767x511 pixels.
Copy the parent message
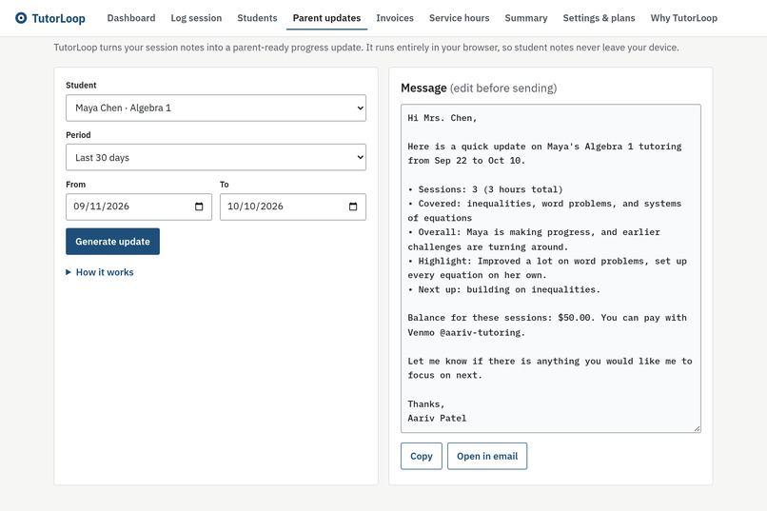click(x=422, y=456)
